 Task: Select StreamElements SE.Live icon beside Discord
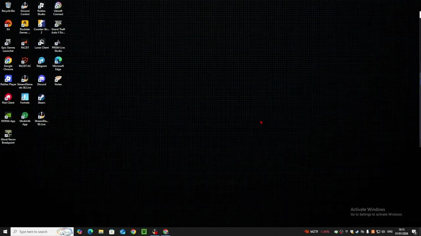25,83
